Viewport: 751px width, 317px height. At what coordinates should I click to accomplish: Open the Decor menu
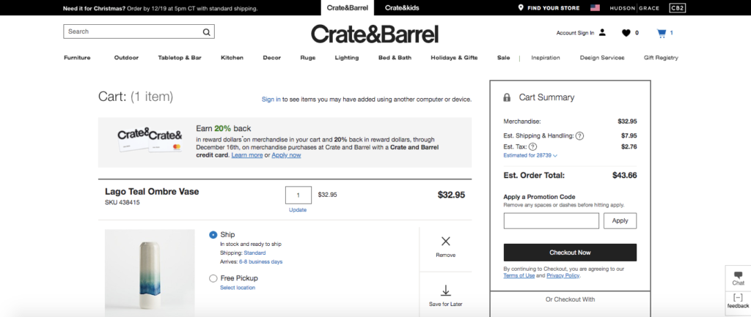[x=272, y=58]
